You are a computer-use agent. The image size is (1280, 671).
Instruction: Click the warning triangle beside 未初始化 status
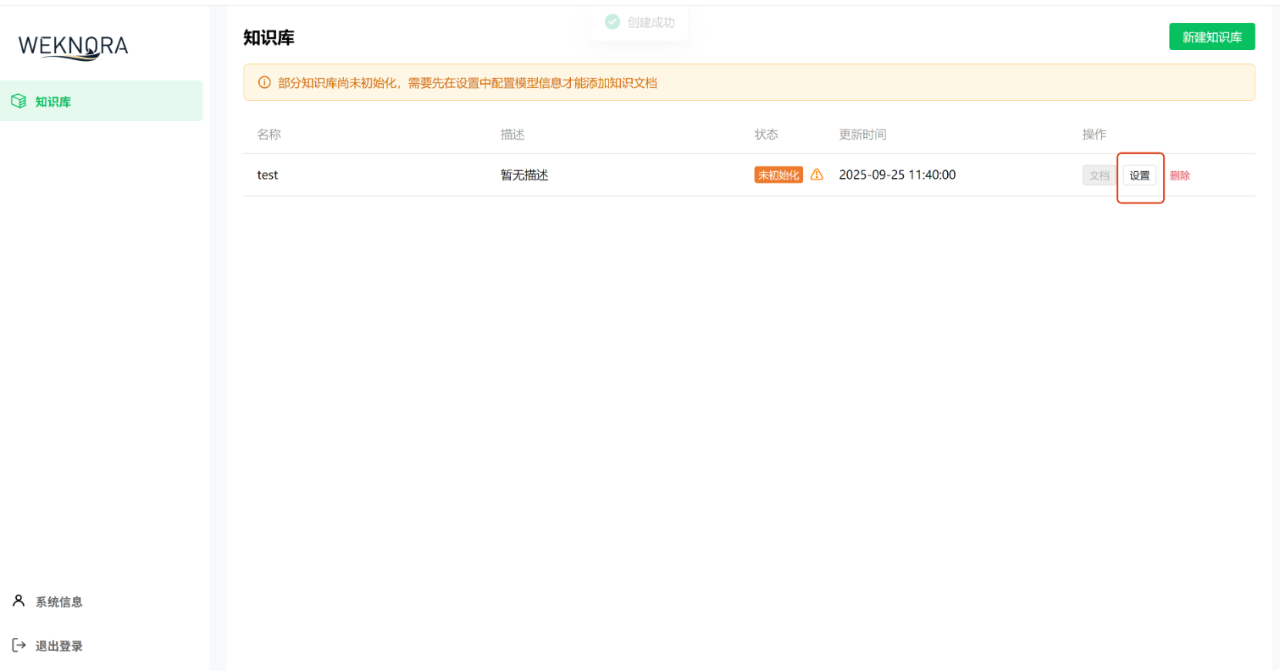816,175
